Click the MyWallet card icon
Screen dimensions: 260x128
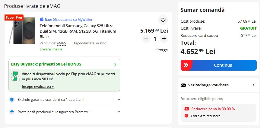click(x=42, y=20)
